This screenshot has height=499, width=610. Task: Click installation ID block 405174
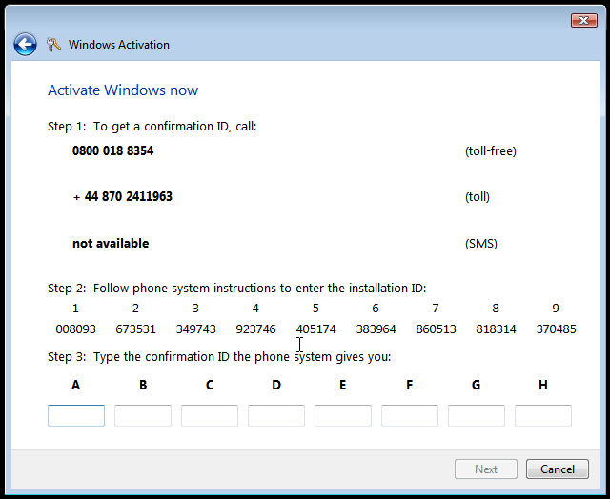(x=315, y=329)
